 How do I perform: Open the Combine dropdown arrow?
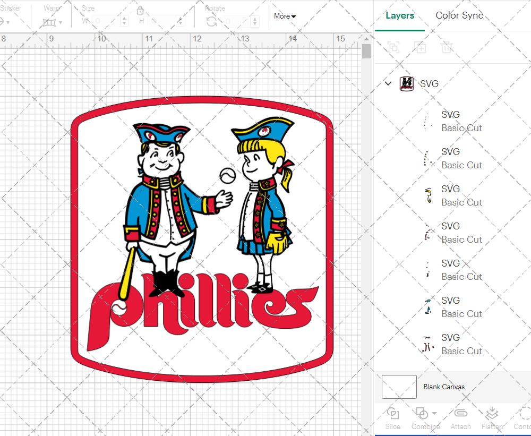434,413
